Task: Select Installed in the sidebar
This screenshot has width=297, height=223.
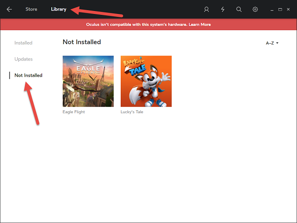Action: click(23, 43)
